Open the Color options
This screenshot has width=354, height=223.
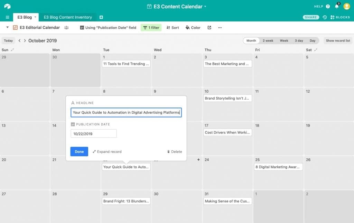[193, 28]
